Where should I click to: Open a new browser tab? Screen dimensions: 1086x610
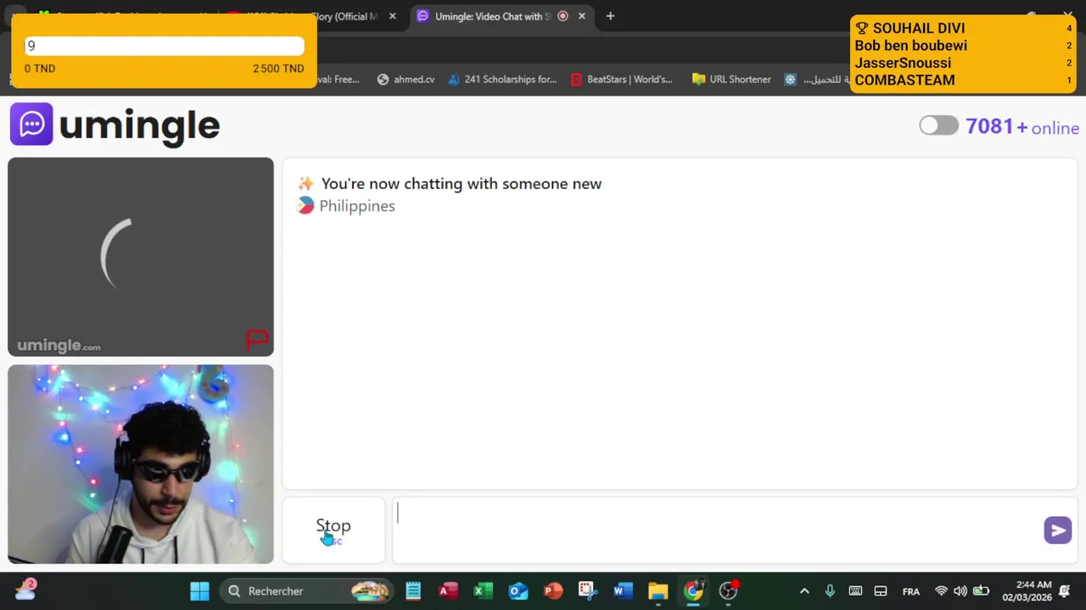610,16
